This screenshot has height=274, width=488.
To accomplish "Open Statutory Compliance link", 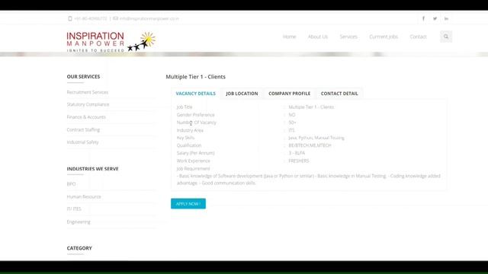I will tap(88, 104).
